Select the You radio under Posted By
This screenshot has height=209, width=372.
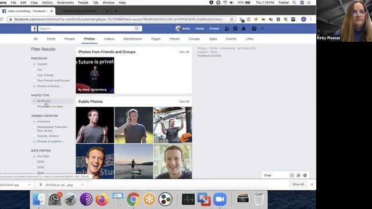pyautogui.click(x=34, y=70)
